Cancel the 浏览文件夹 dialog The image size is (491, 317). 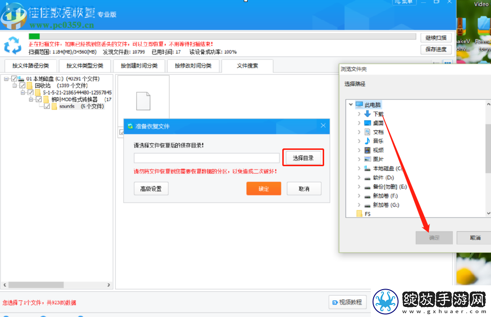point(475,238)
